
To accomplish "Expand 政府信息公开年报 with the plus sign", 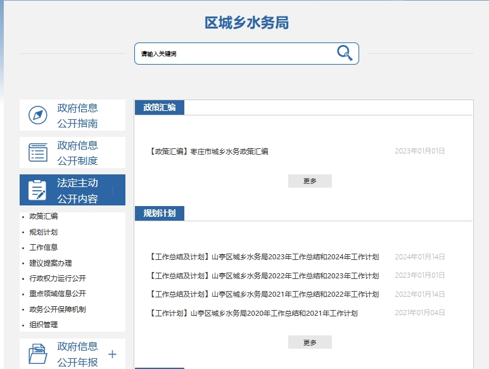I will click(112, 354).
